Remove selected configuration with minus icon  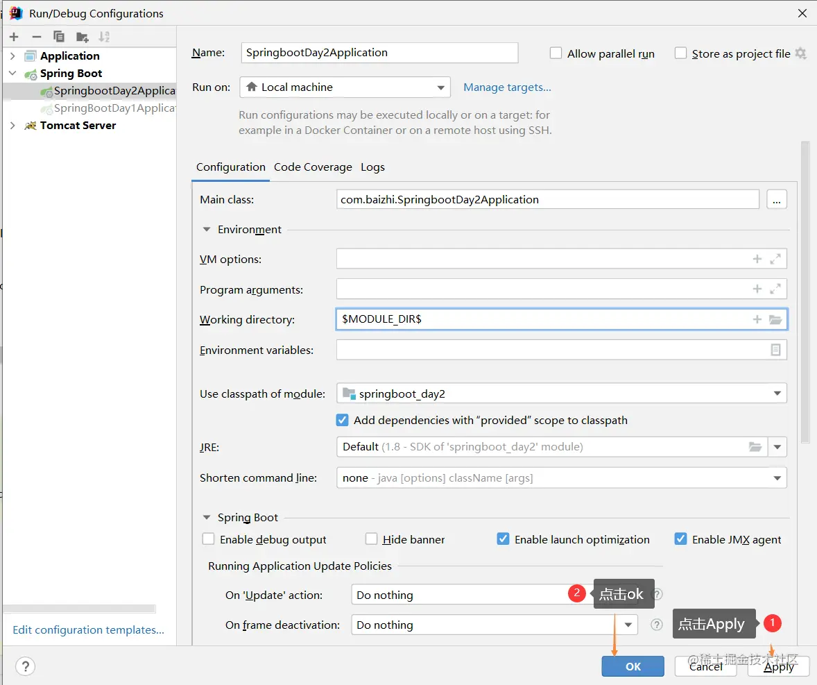click(37, 37)
